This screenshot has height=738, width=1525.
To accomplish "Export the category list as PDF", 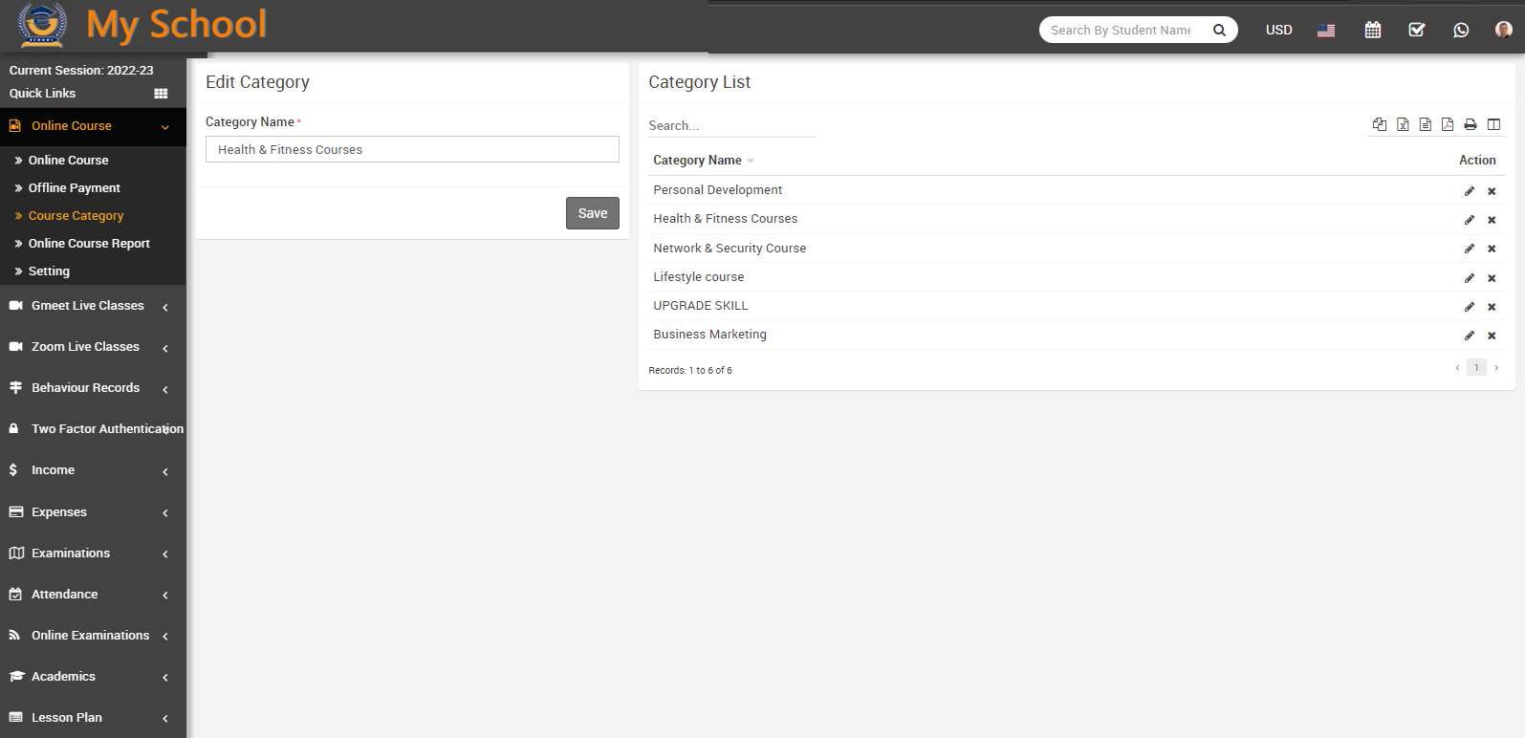I will [x=1448, y=124].
